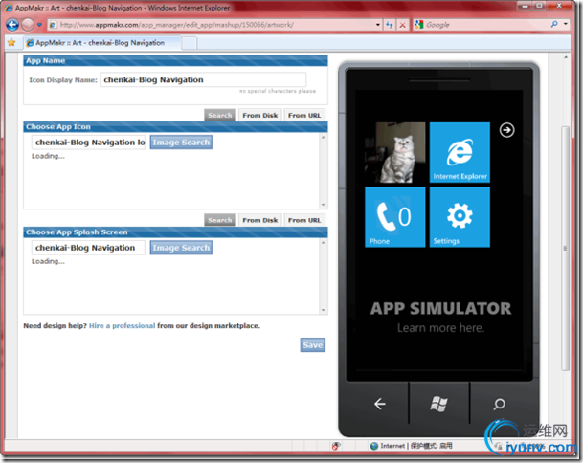This screenshot has height=463, width=583.
Task: Click scroll down arrow in App Icon panel
Action: (x=324, y=205)
